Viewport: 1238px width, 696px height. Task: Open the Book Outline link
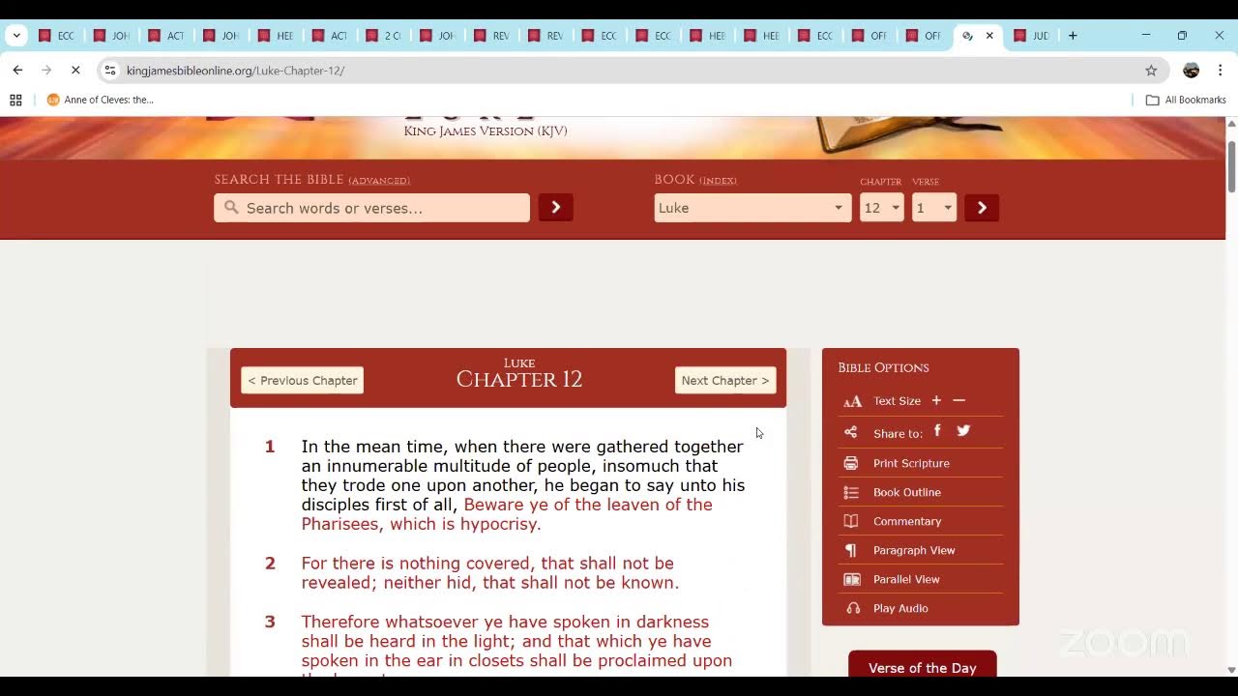pyautogui.click(x=907, y=492)
